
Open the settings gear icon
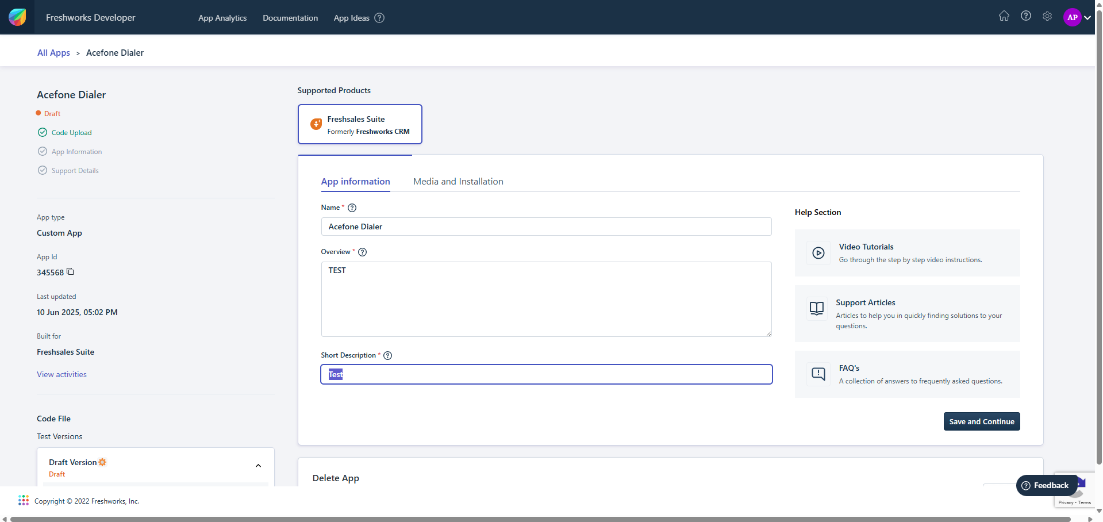pos(1047,16)
